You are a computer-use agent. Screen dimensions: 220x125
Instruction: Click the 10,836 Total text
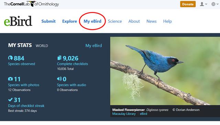pos(65,69)
